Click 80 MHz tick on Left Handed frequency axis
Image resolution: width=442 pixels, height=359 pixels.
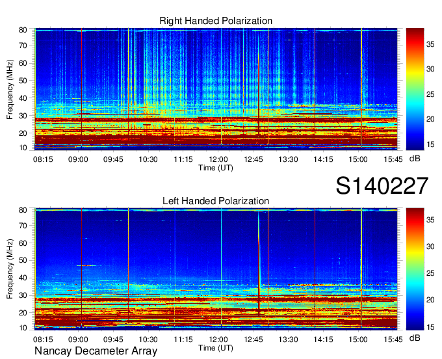pyautogui.click(x=23, y=210)
